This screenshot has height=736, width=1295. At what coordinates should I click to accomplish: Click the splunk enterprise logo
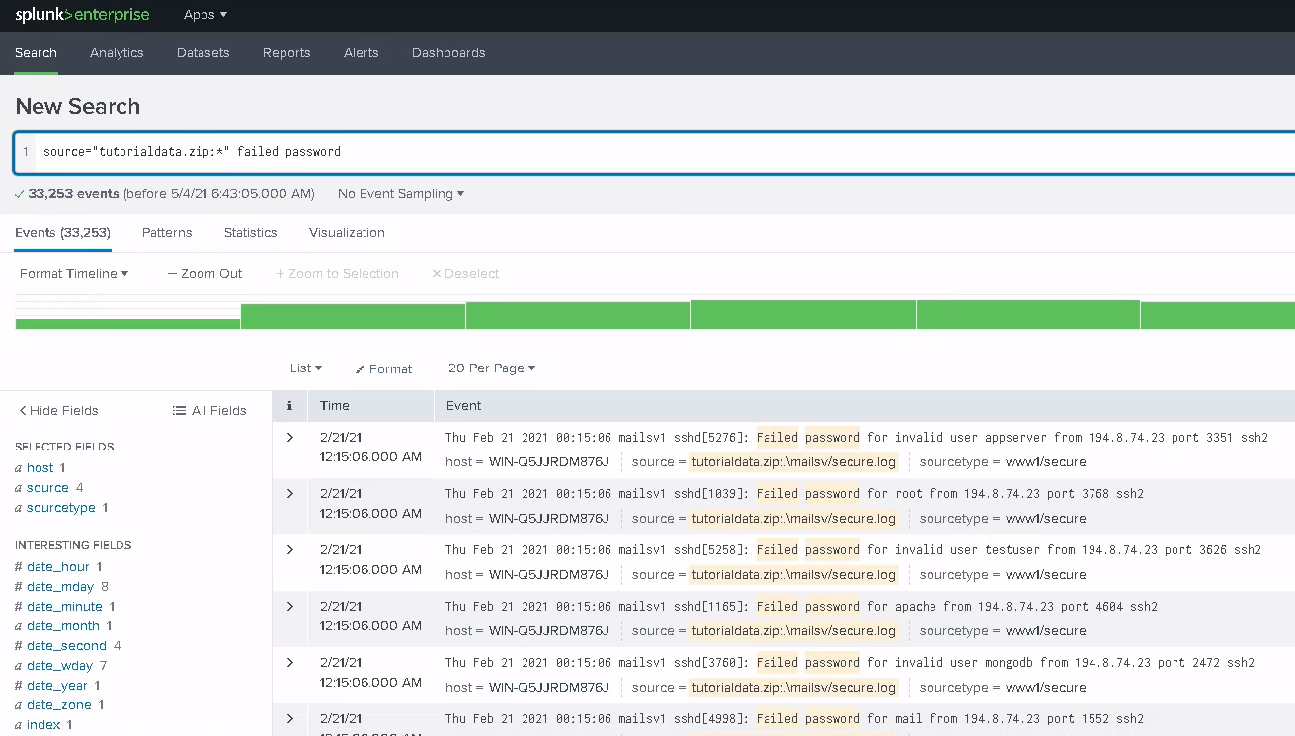82,15
